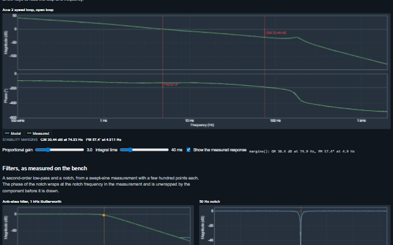Click the '50 Hz notch' chart title

209,202
